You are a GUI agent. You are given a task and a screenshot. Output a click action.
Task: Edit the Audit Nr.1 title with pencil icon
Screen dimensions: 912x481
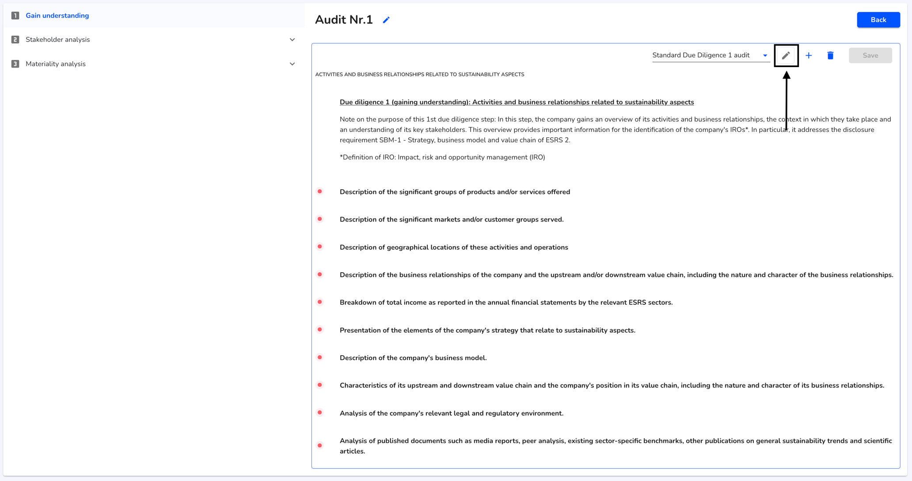coord(386,20)
